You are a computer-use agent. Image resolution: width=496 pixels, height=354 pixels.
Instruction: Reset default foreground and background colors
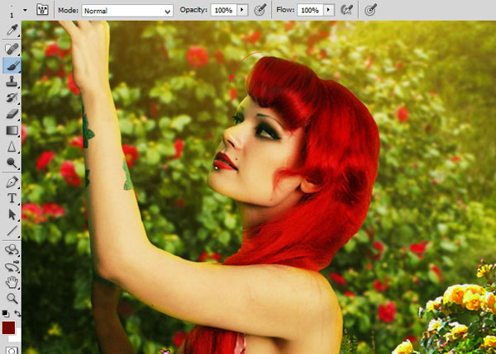pos(5,313)
